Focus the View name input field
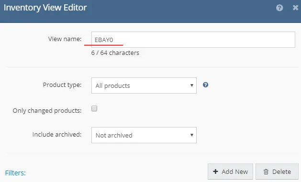Screen dimensions: 301x182 (x=193, y=40)
